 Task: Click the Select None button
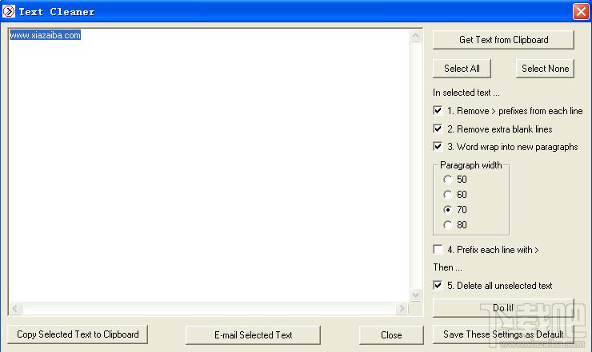[x=545, y=69]
